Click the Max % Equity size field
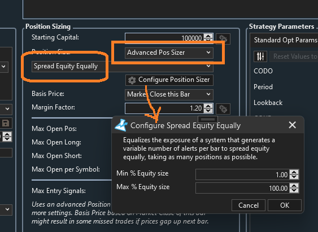Image resolution: width=318 pixels, height=232 pixels. (x=242, y=188)
